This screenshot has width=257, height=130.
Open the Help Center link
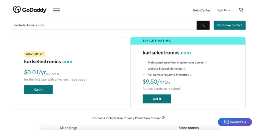201,10
